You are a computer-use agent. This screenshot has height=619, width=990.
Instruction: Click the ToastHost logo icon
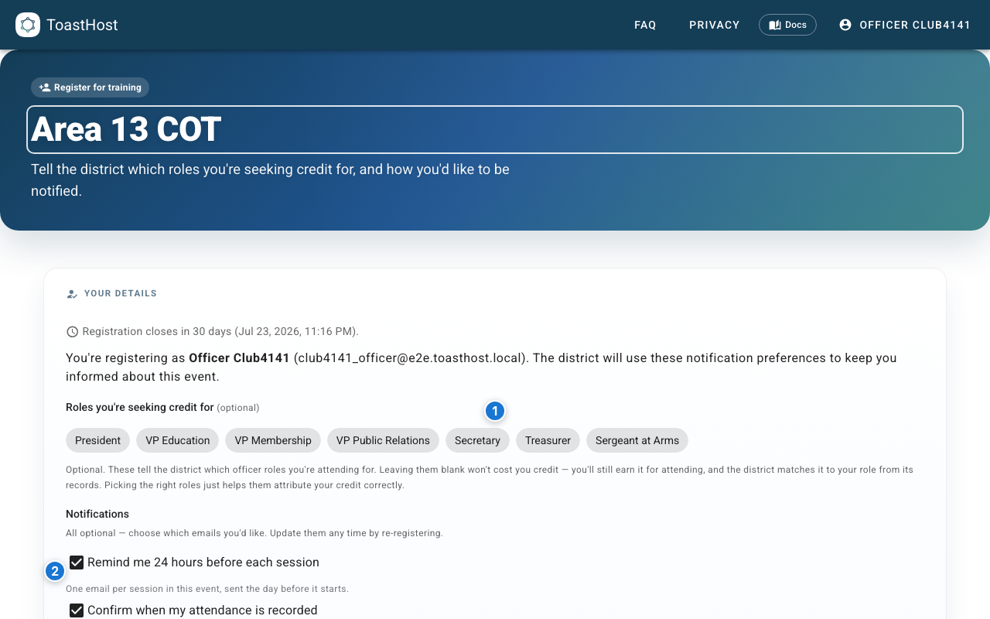[x=28, y=25]
